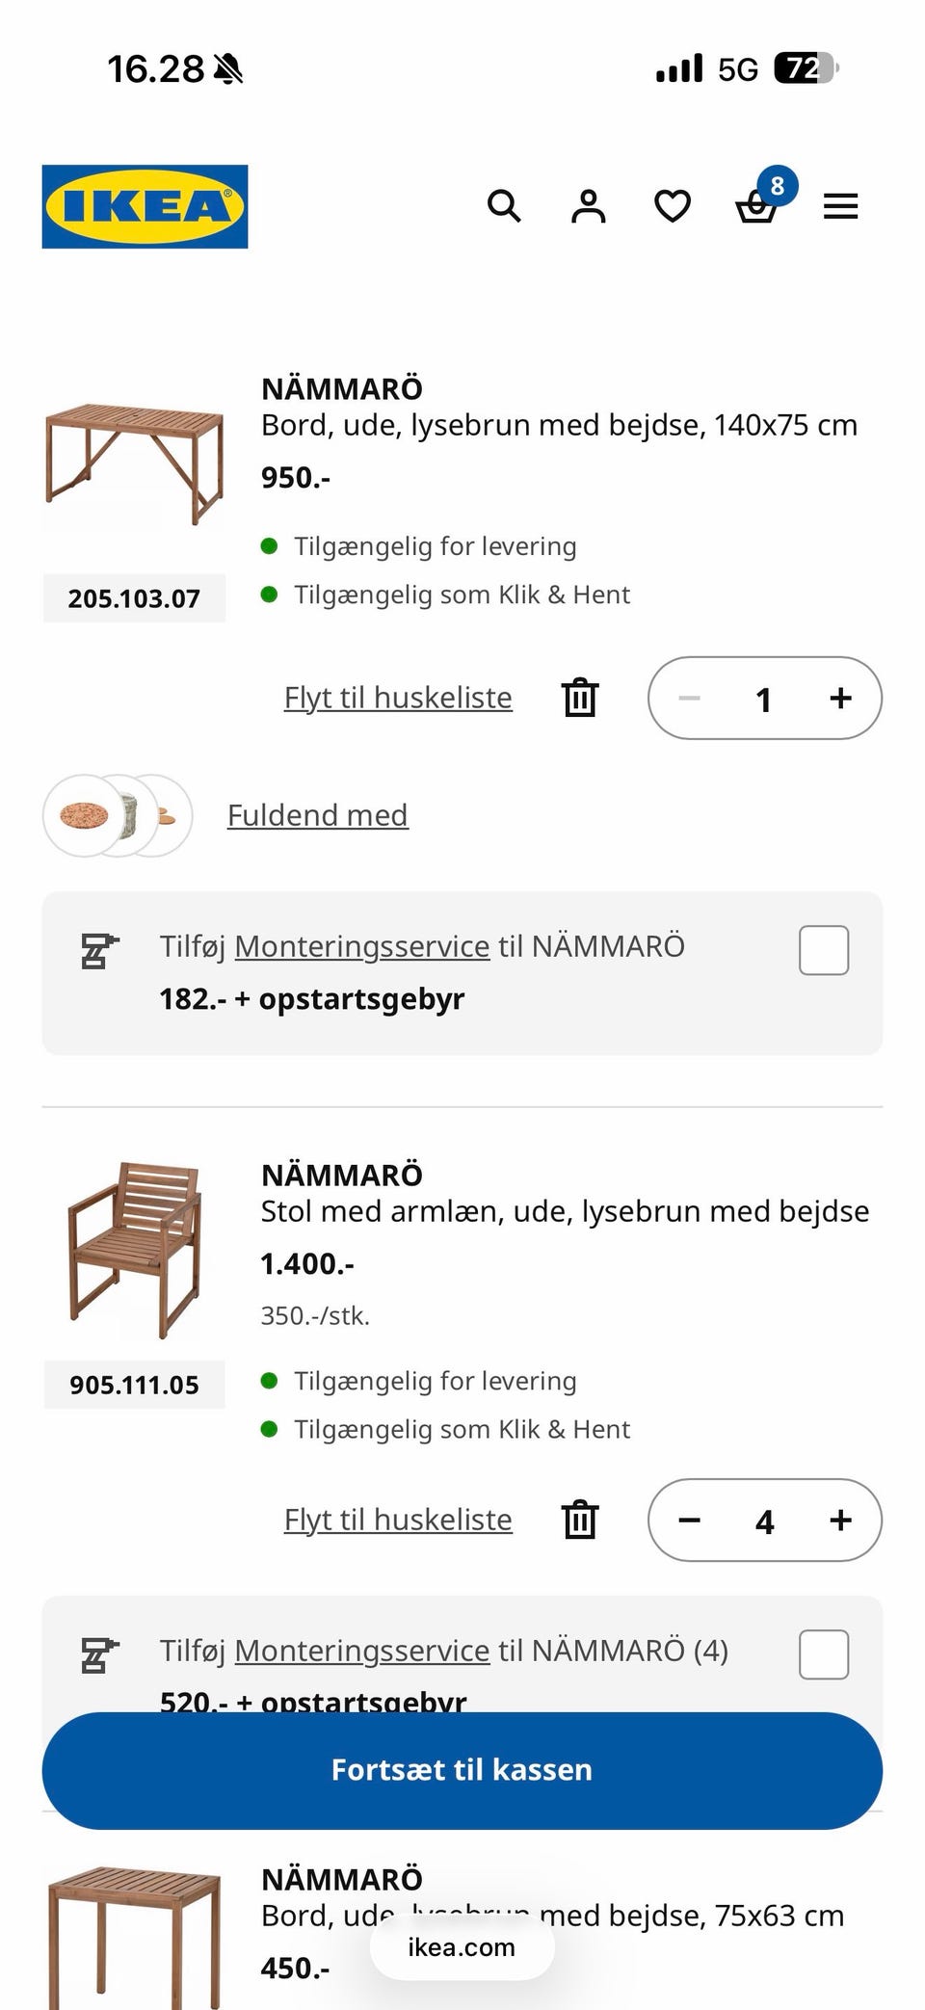Tick assembly service checkbox for NÄMMARÖ (4)
Viewport: 925px width, 2010px height.
(824, 1654)
